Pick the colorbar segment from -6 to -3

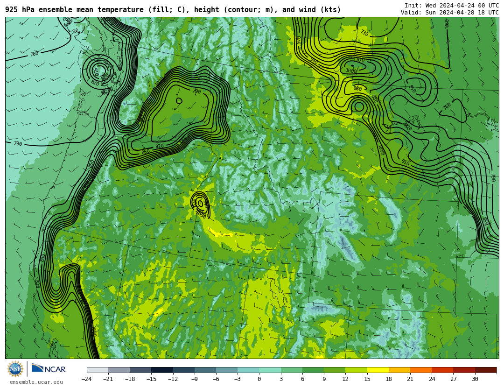click(x=227, y=370)
